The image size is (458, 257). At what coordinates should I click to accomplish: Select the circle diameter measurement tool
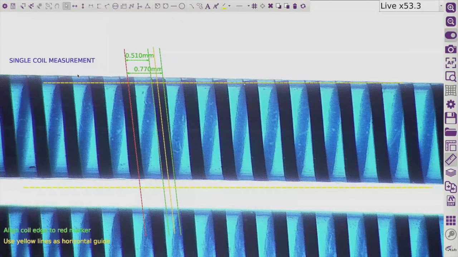[x=115, y=6]
